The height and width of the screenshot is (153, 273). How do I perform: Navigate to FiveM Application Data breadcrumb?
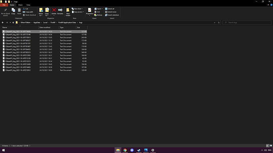pyautogui.click(x=67, y=22)
